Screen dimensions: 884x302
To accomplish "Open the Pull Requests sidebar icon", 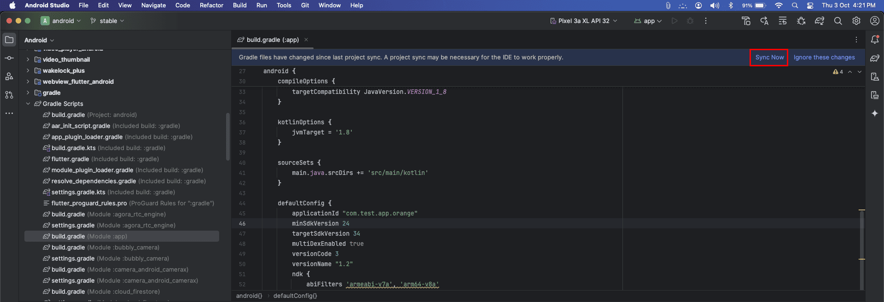I will [9, 95].
